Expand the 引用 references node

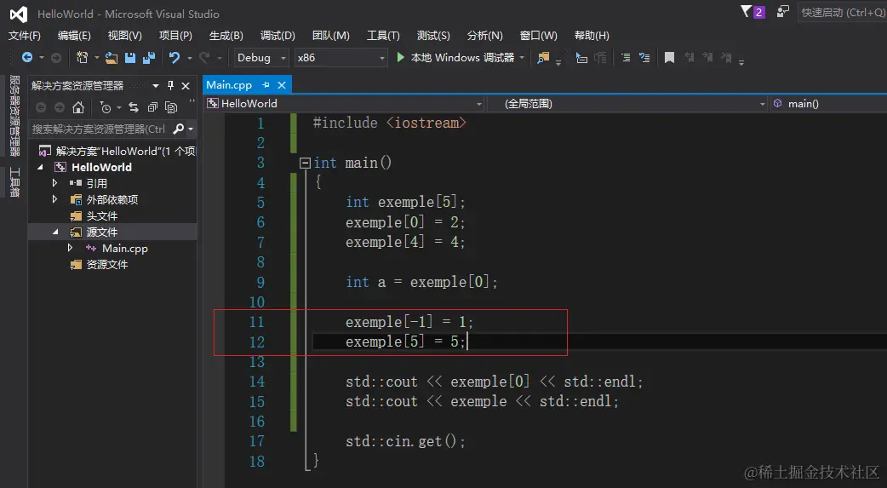(54, 183)
